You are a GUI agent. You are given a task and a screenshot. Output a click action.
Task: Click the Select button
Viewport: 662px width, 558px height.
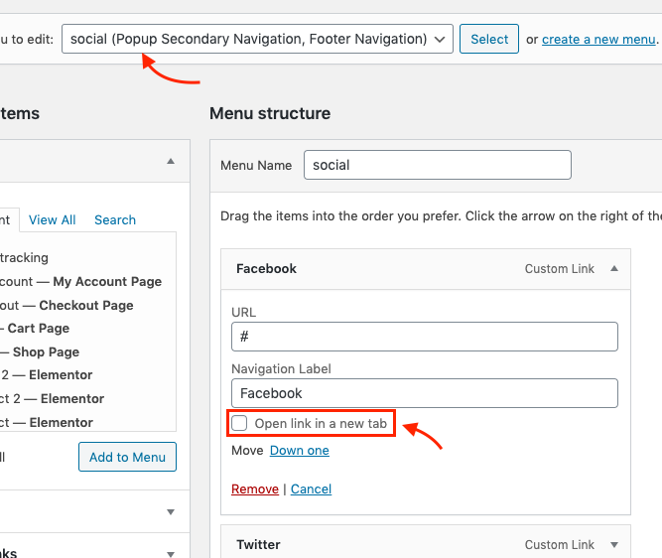tap(489, 39)
